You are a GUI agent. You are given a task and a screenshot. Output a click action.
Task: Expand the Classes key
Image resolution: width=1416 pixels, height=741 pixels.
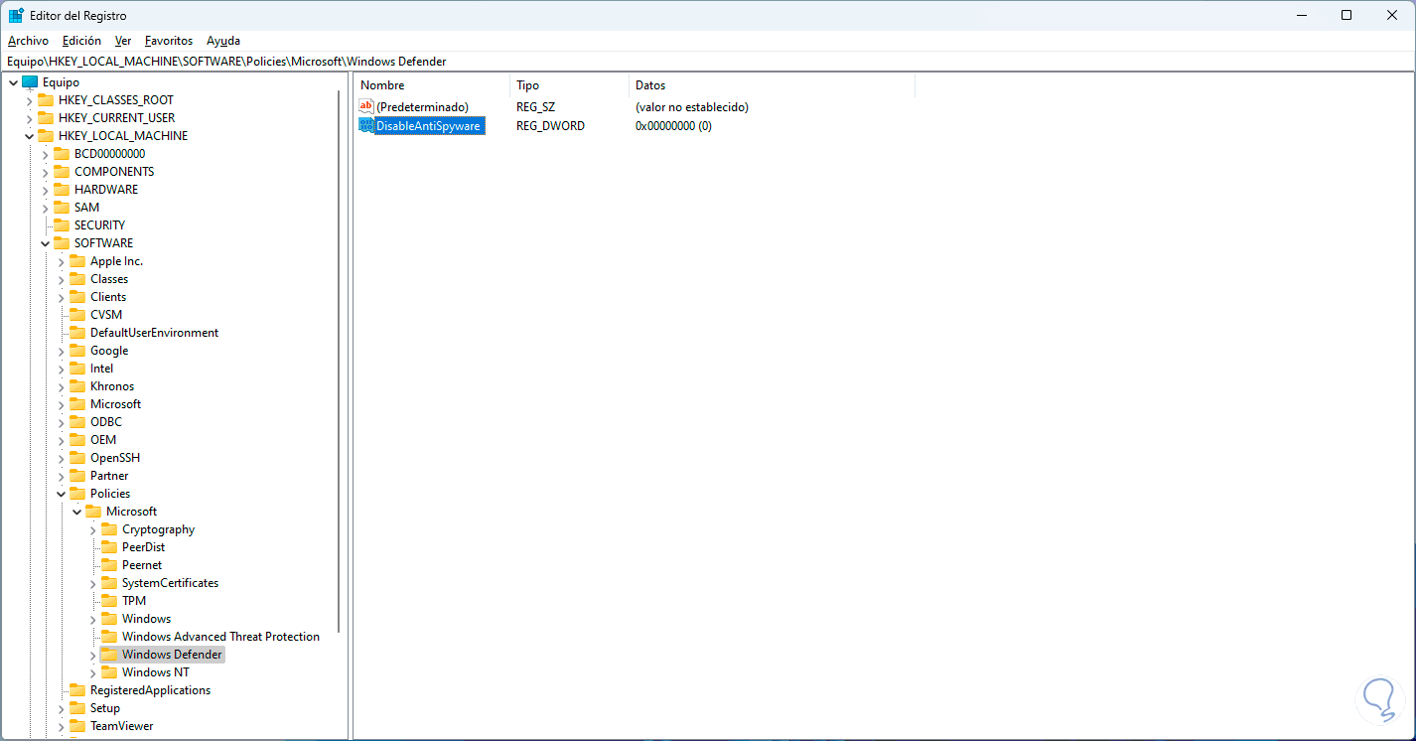coord(61,279)
